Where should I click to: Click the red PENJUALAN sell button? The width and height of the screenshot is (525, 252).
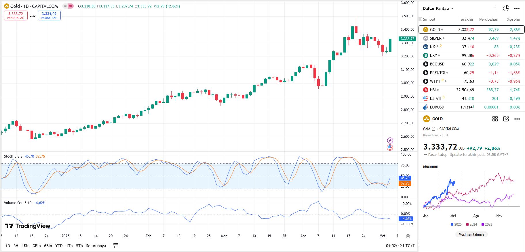pos(16,15)
